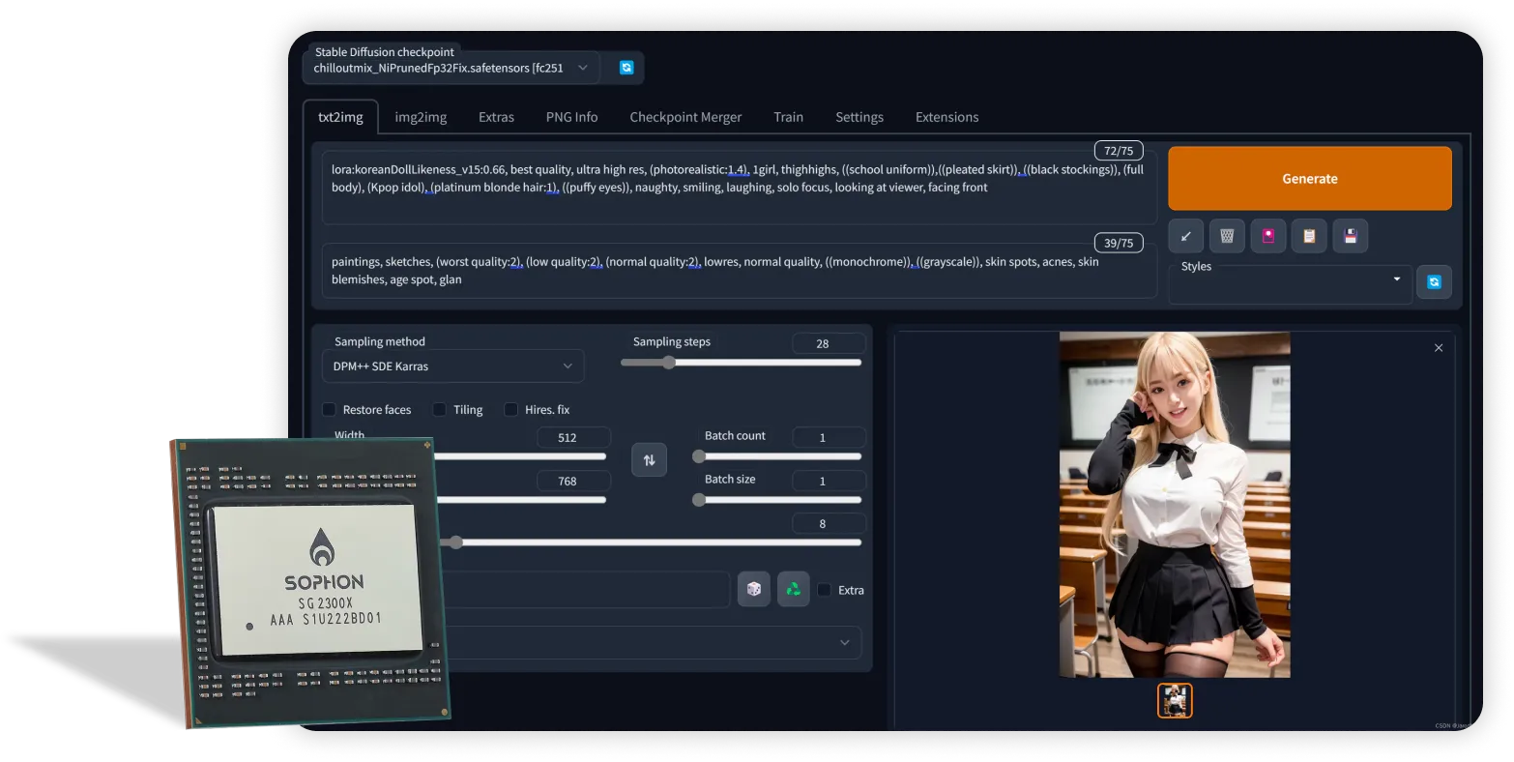This screenshot has height=762, width=1514.
Task: Toggle the Hires. fix checkbox
Action: click(x=511, y=410)
